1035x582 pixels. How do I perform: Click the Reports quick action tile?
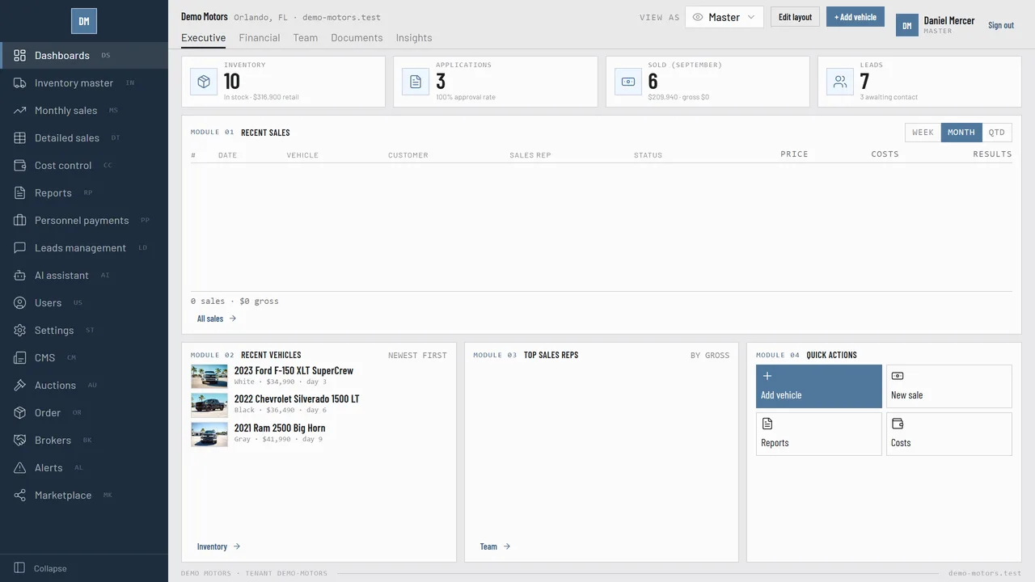819,434
